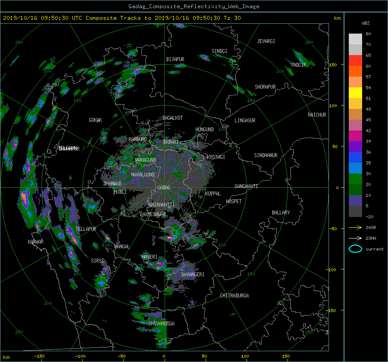Click the yellow 24SR arrow legend icon
Image resolution: width=388 pixels, height=362 pixels.
pyautogui.click(x=355, y=227)
